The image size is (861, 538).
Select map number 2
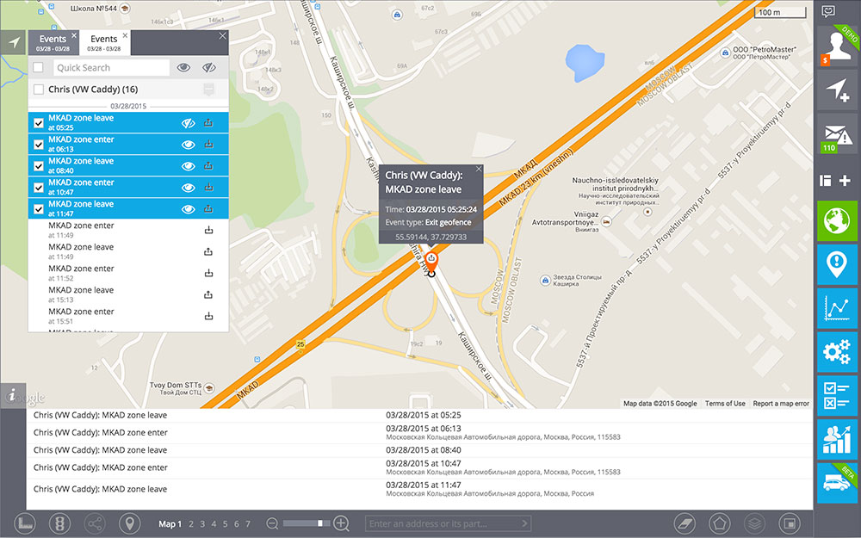191,524
